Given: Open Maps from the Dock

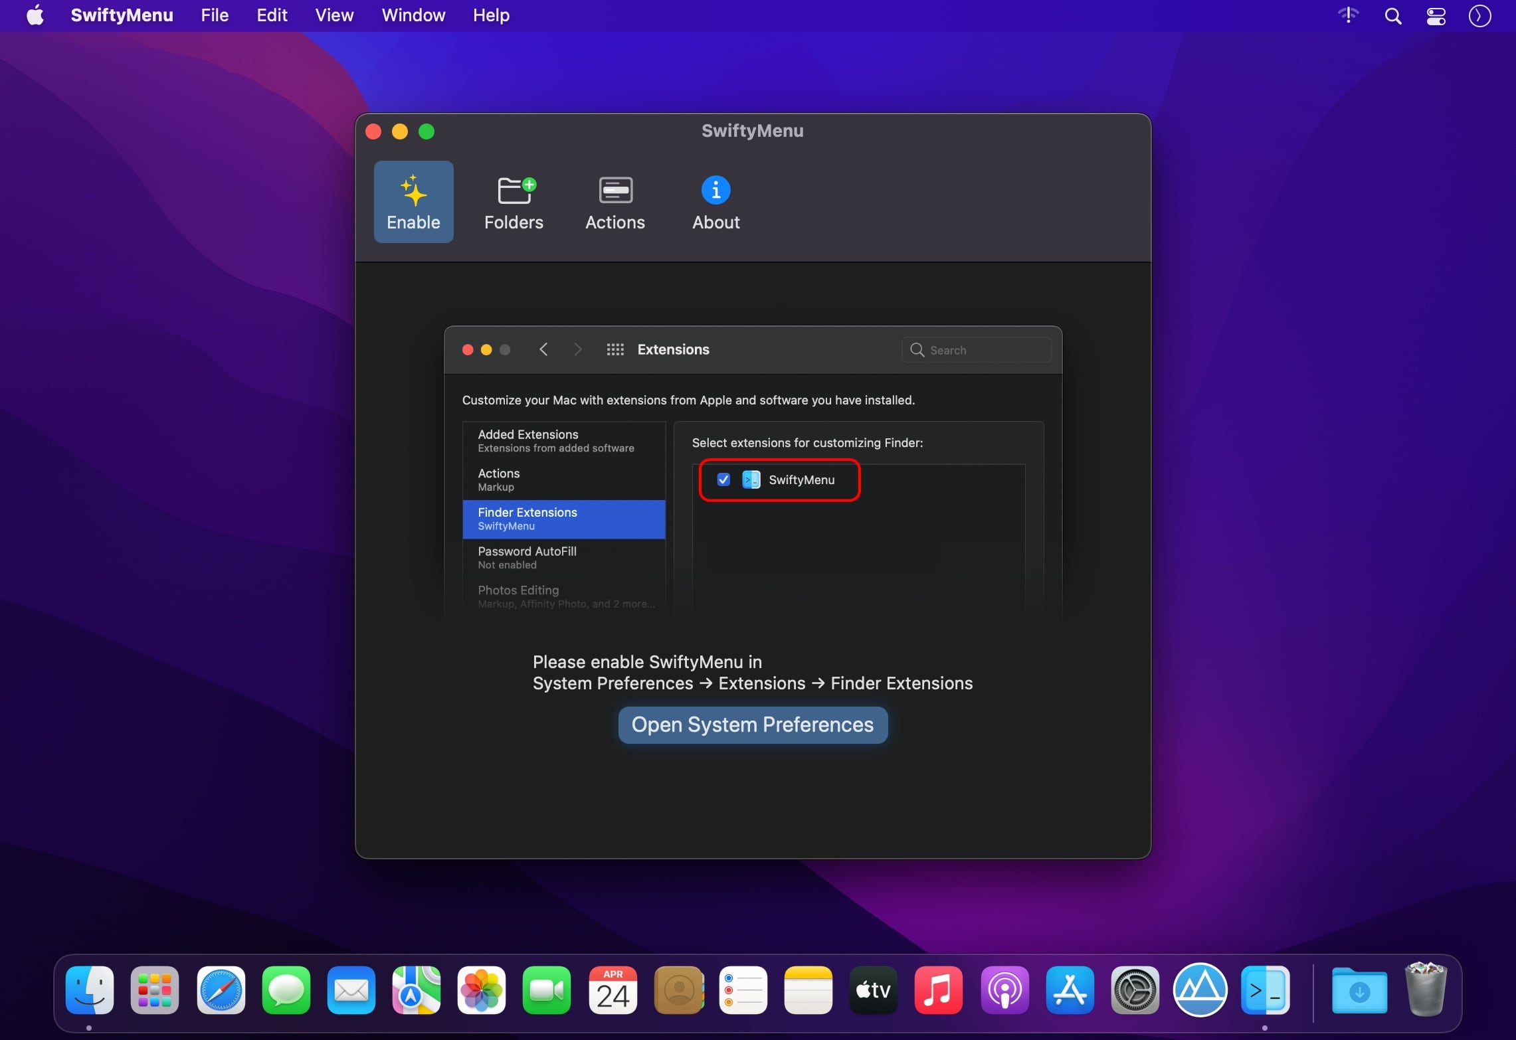Looking at the screenshot, I should click(x=417, y=990).
